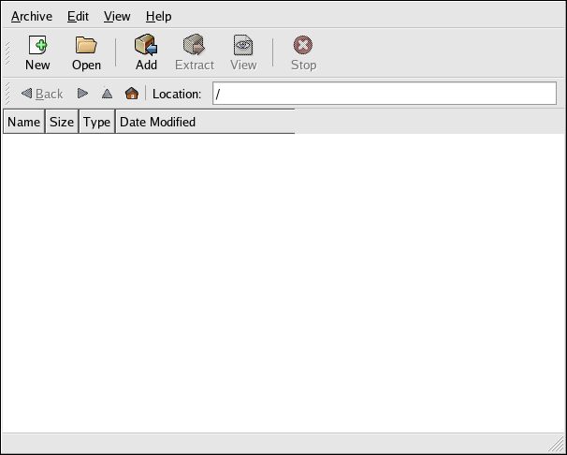Click the Back navigation button
The image size is (567, 455).
coord(42,94)
